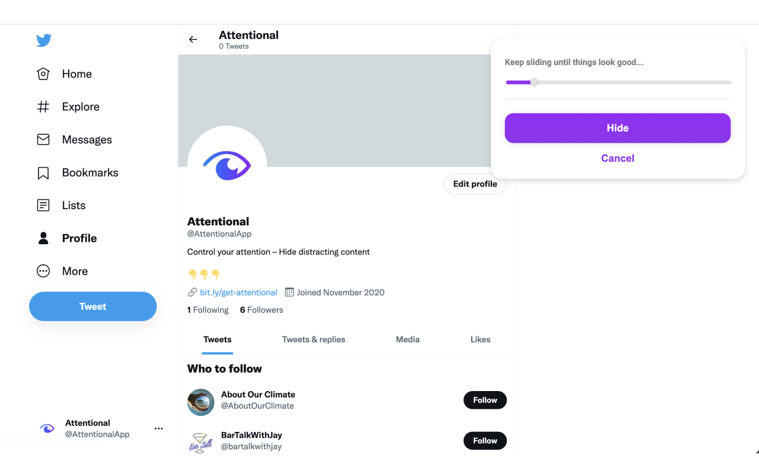Open the Tweets & replies tab
This screenshot has width=759, height=474.
point(313,339)
